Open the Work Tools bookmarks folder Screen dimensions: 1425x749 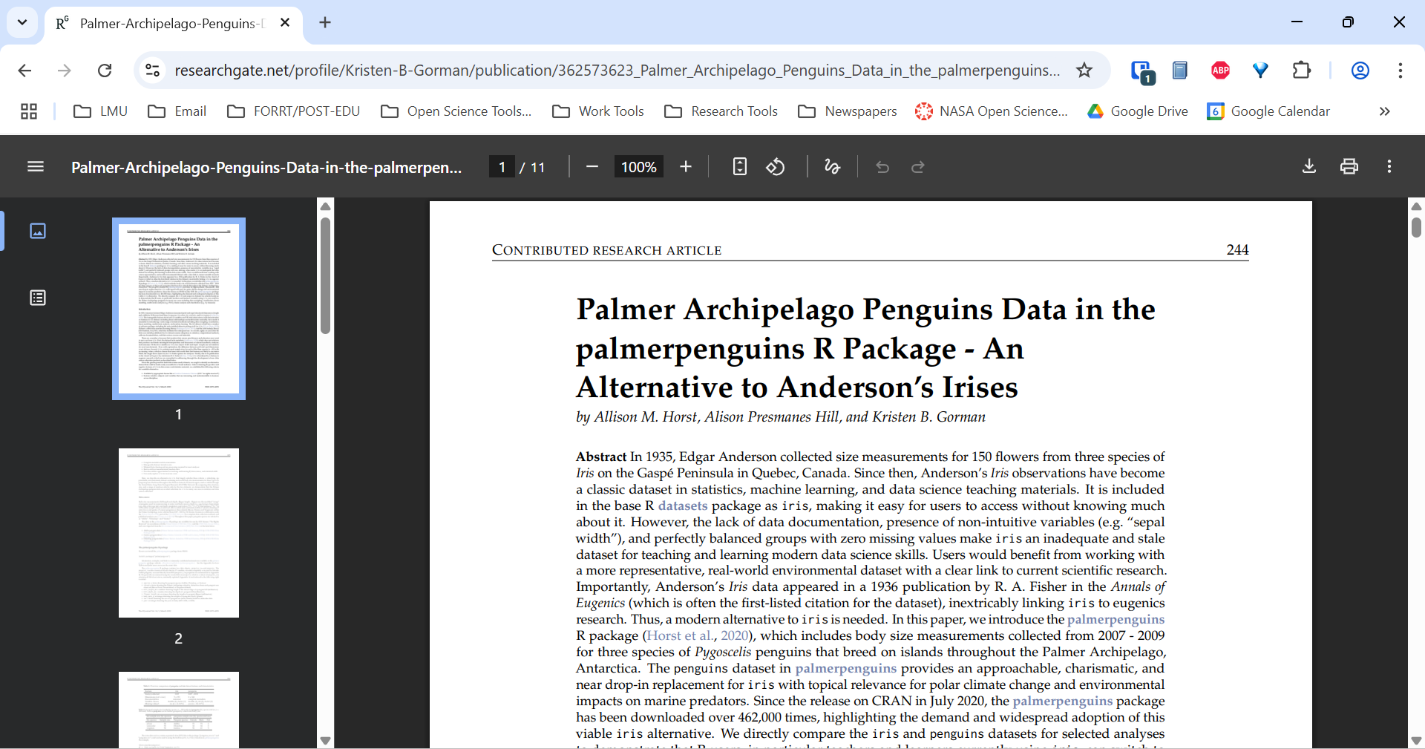pyautogui.click(x=598, y=111)
